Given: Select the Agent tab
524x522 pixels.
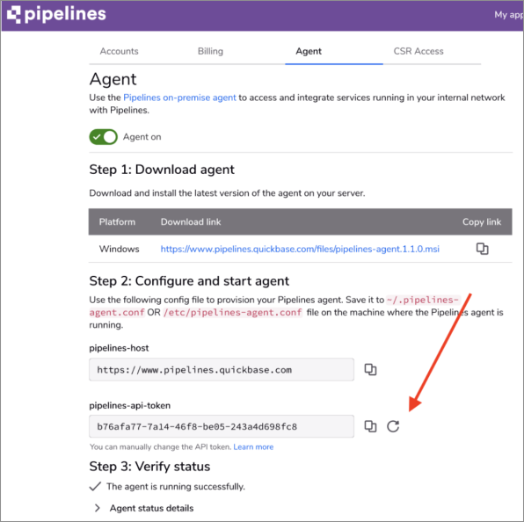Looking at the screenshot, I should 309,51.
